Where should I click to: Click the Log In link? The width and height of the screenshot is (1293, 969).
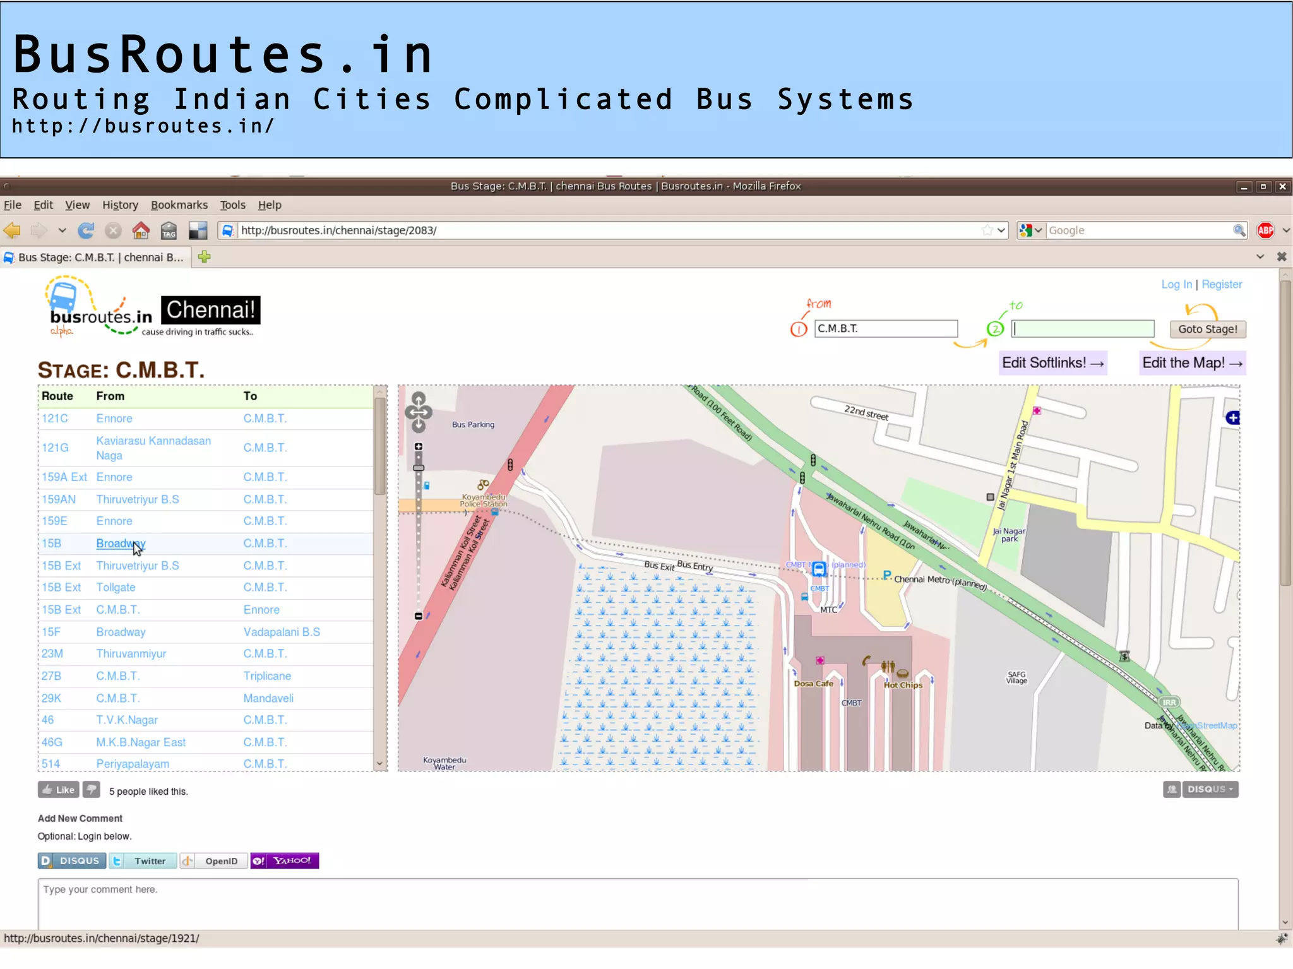(1176, 285)
